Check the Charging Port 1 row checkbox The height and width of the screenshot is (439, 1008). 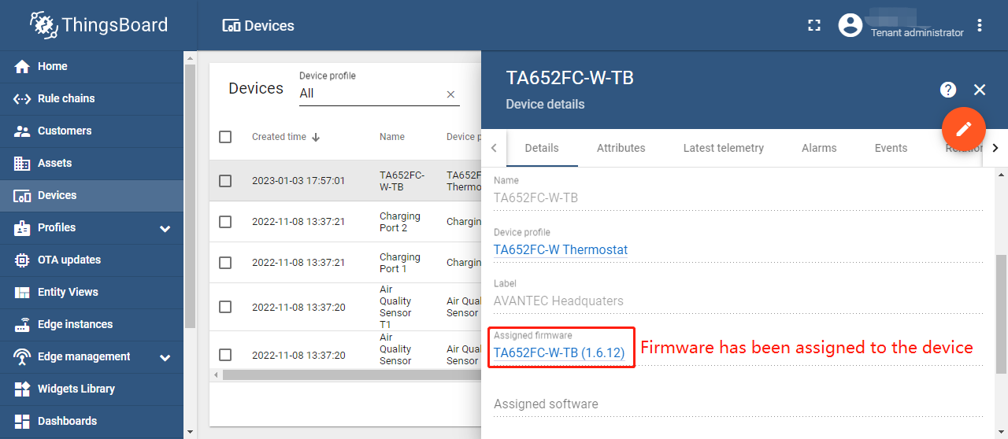coord(225,263)
